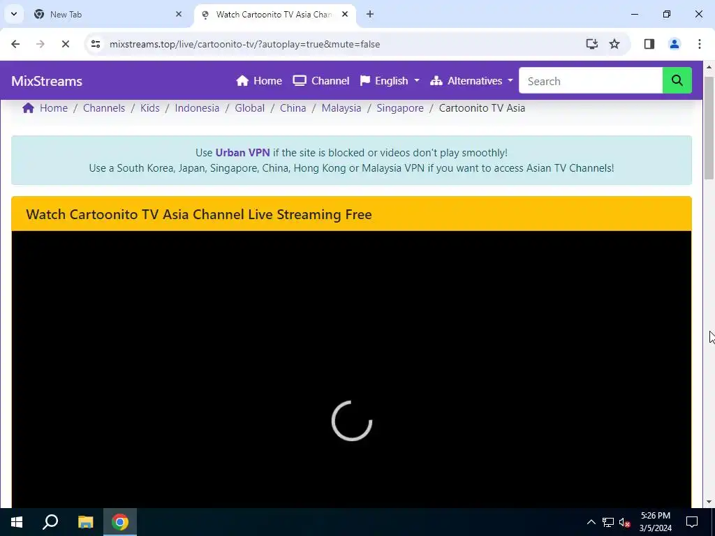Click the Chrome taskbar icon

[x=120, y=522]
